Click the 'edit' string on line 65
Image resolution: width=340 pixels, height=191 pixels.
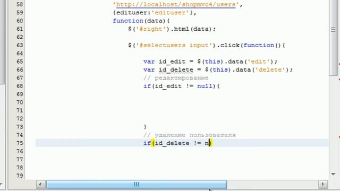(x=259, y=62)
